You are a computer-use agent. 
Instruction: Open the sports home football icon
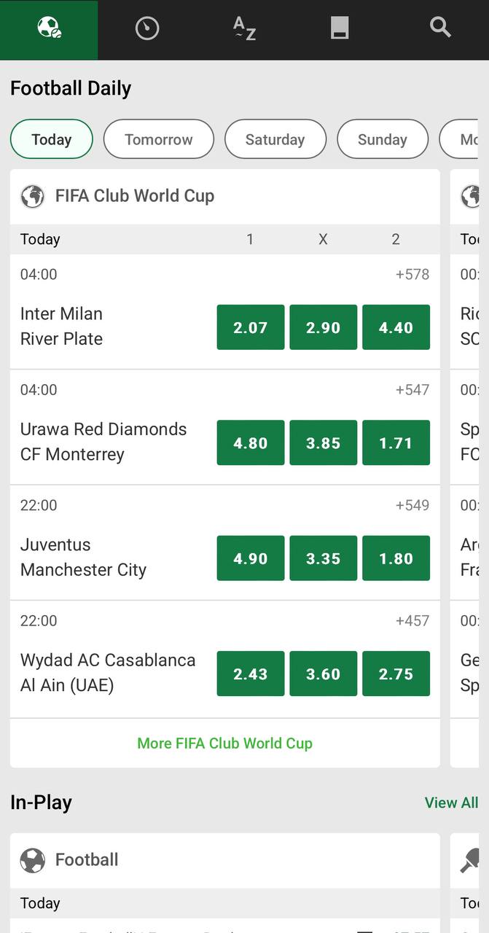click(49, 28)
